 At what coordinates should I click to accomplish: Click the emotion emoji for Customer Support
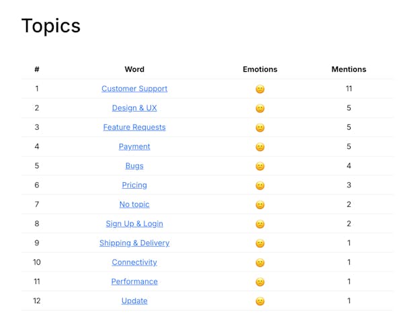(260, 89)
